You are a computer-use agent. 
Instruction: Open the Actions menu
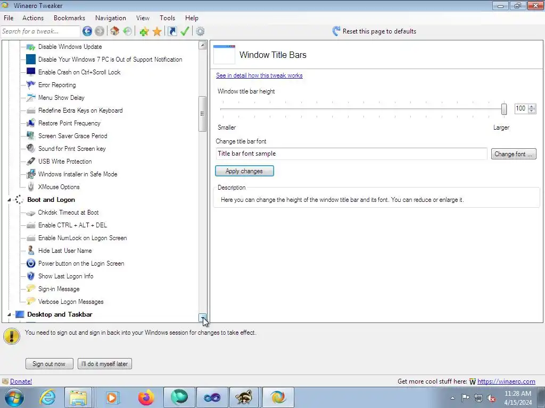33,18
